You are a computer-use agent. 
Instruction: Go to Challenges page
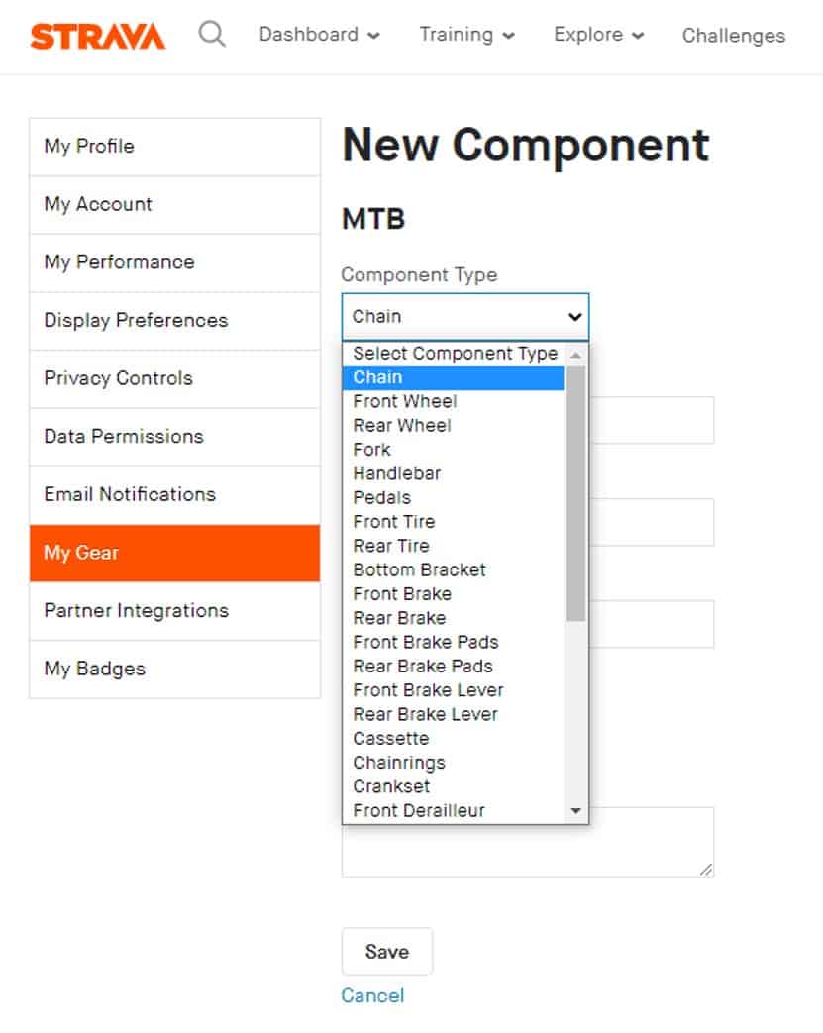click(733, 36)
